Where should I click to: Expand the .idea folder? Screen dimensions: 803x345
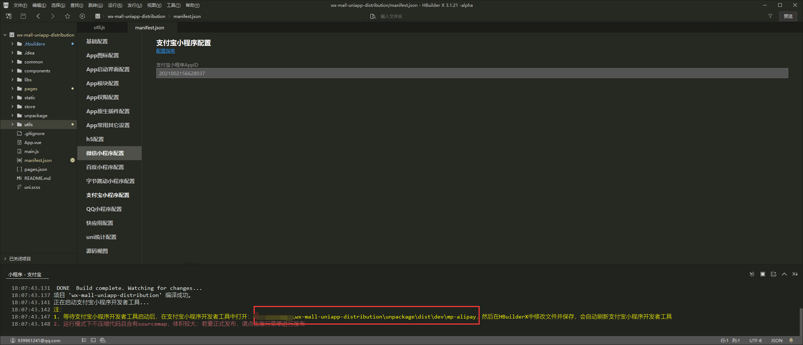click(x=12, y=53)
